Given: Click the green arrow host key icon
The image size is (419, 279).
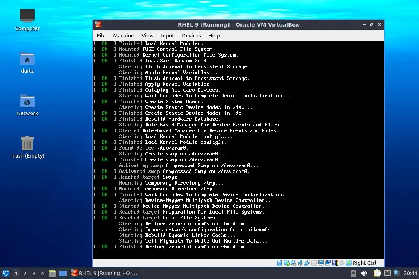Looking at the screenshot, I should click(349, 263).
